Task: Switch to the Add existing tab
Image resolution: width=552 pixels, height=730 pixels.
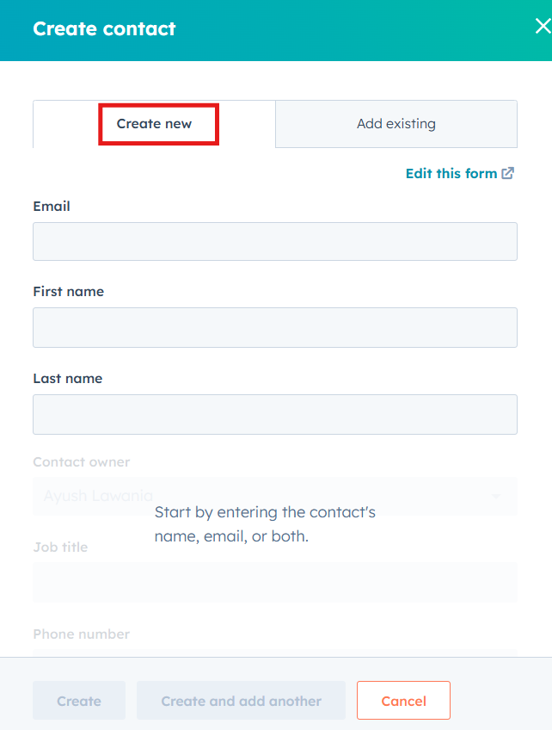Action: pos(396,124)
